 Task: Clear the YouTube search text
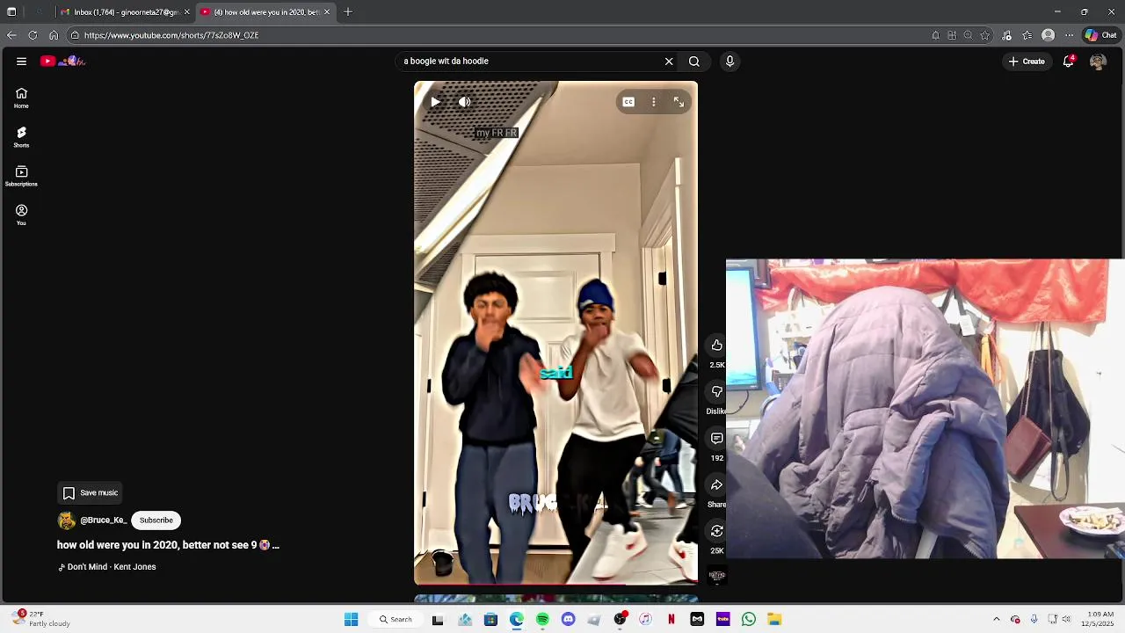669,62
